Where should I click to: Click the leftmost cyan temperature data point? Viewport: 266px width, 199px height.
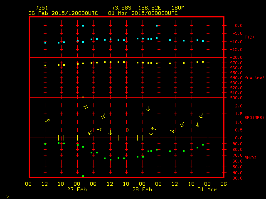[45, 43]
